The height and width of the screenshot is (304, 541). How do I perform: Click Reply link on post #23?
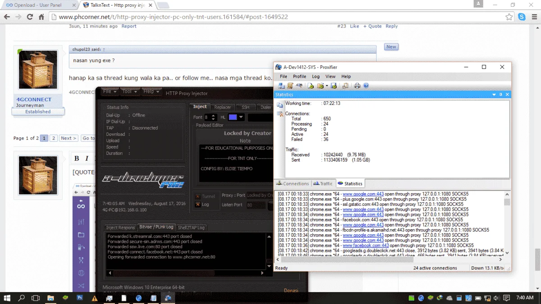(392, 26)
